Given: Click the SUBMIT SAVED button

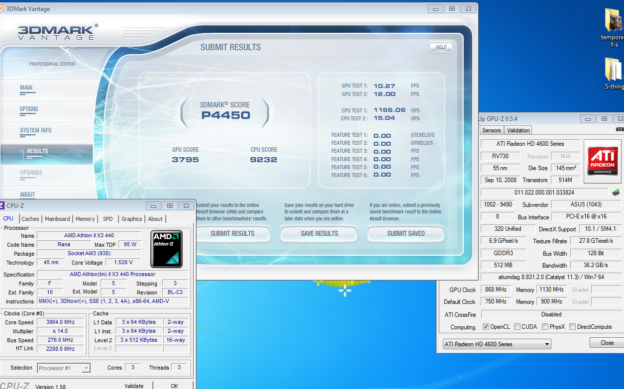Looking at the screenshot, I should tap(406, 233).
